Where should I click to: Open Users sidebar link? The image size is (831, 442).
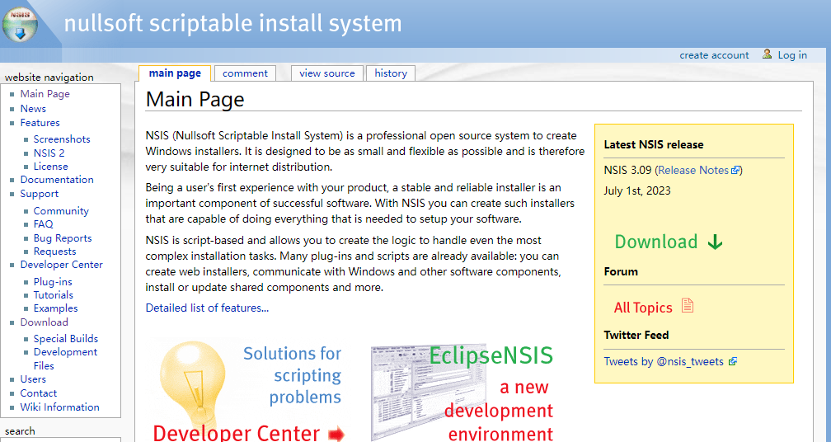click(33, 379)
